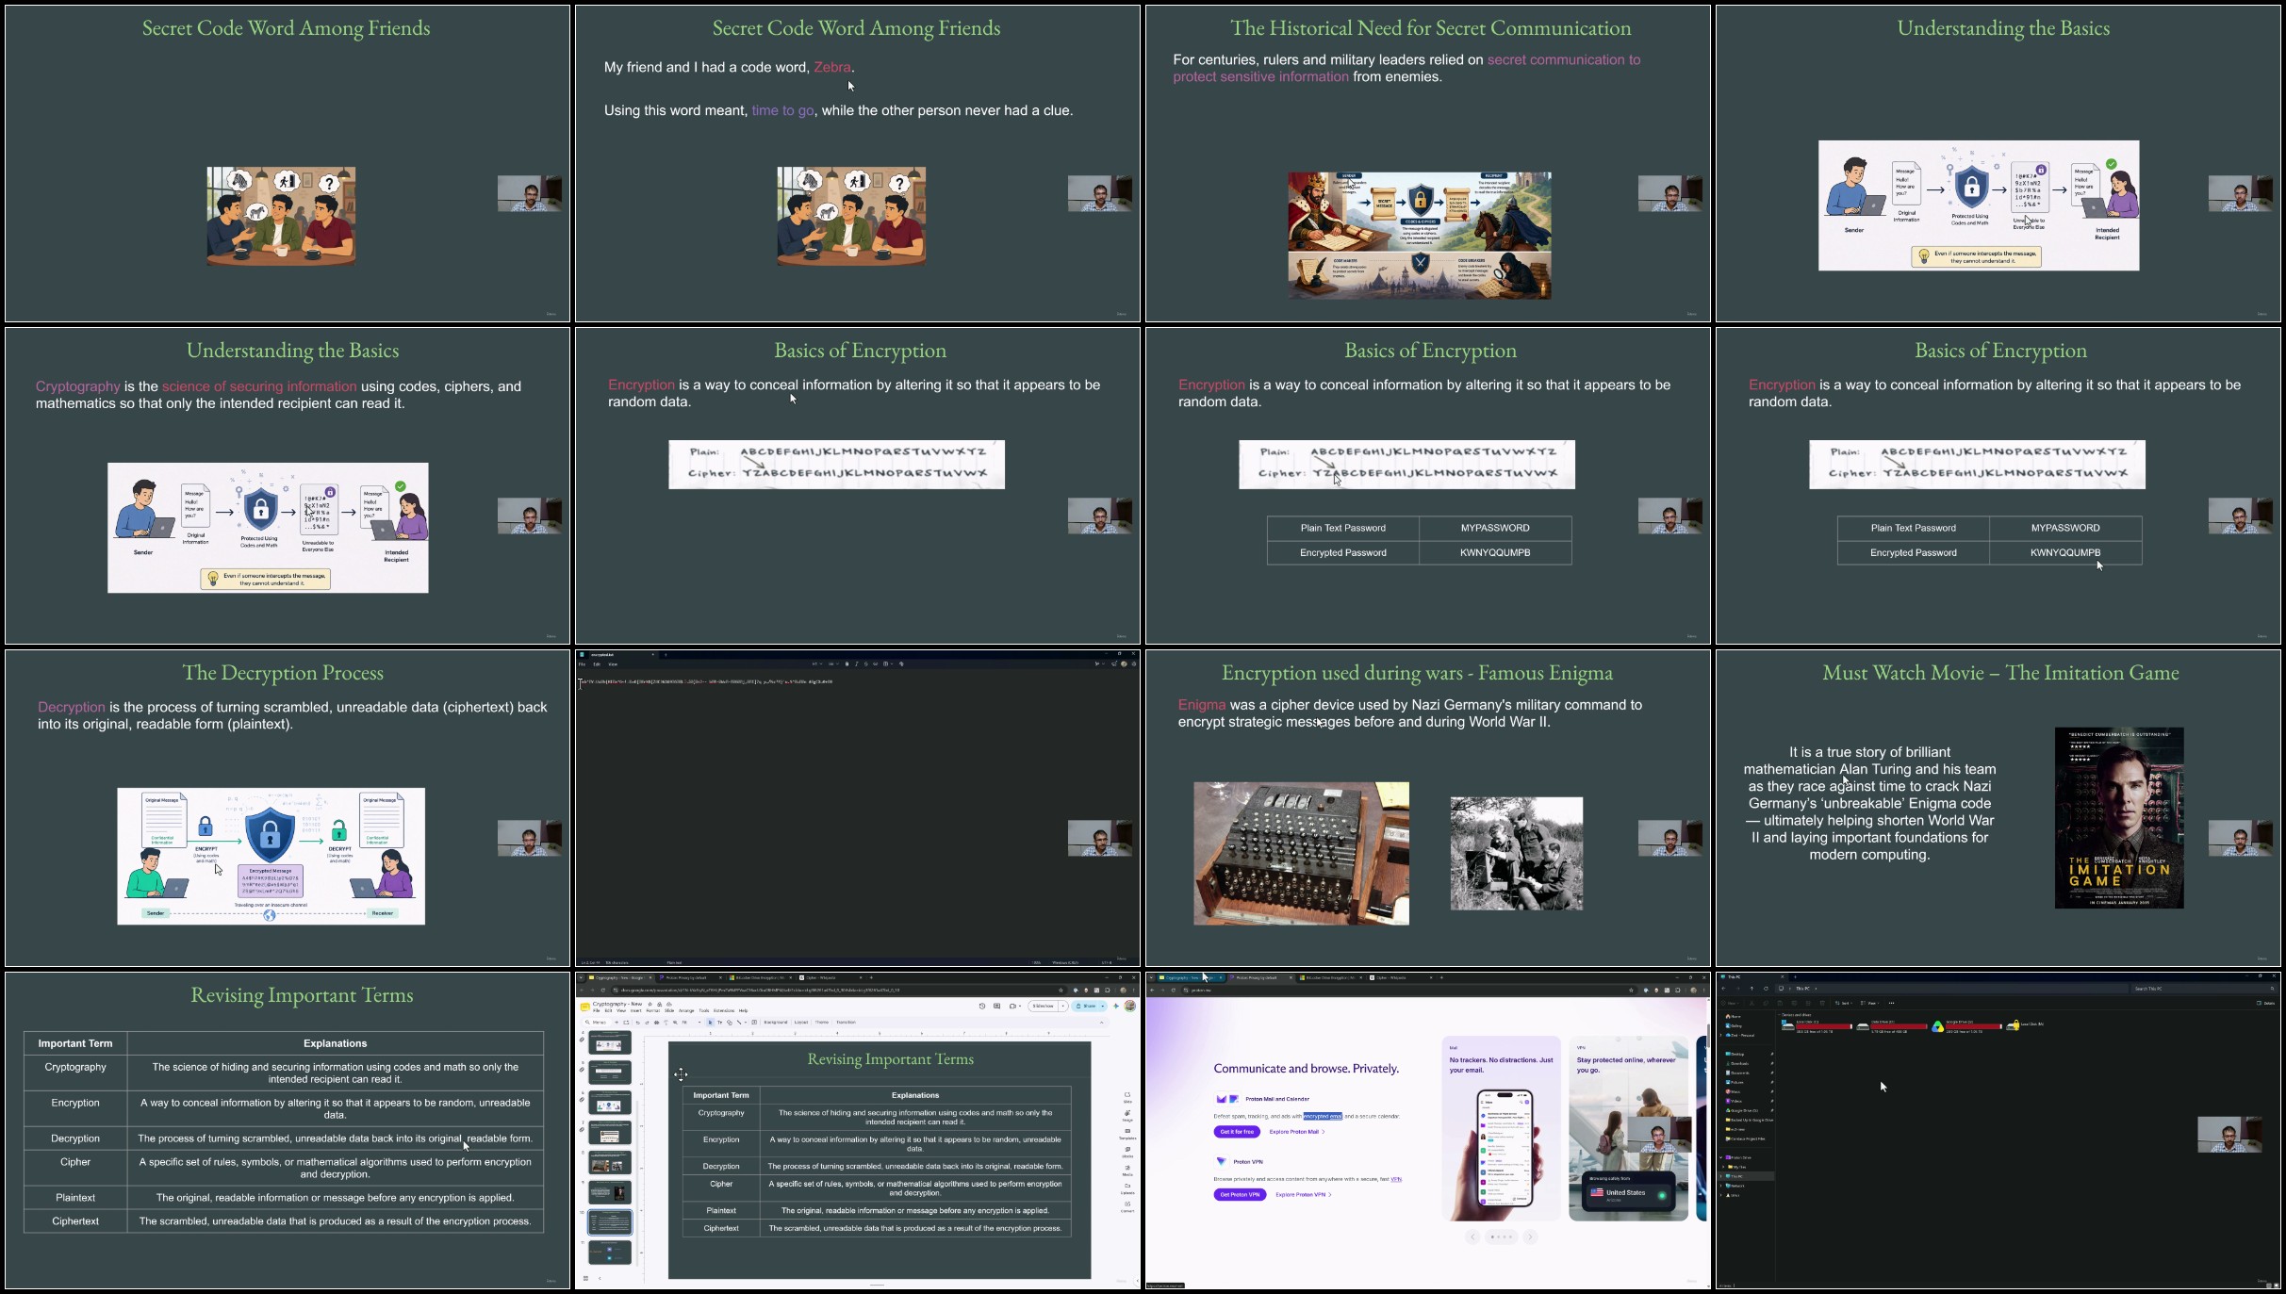Show previous carousel card on Proton page
This screenshot has height=1294, width=2286.
pyautogui.click(x=1472, y=1237)
